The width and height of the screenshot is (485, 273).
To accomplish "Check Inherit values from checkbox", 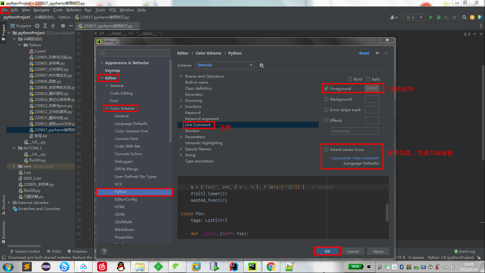I will pos(326,149).
